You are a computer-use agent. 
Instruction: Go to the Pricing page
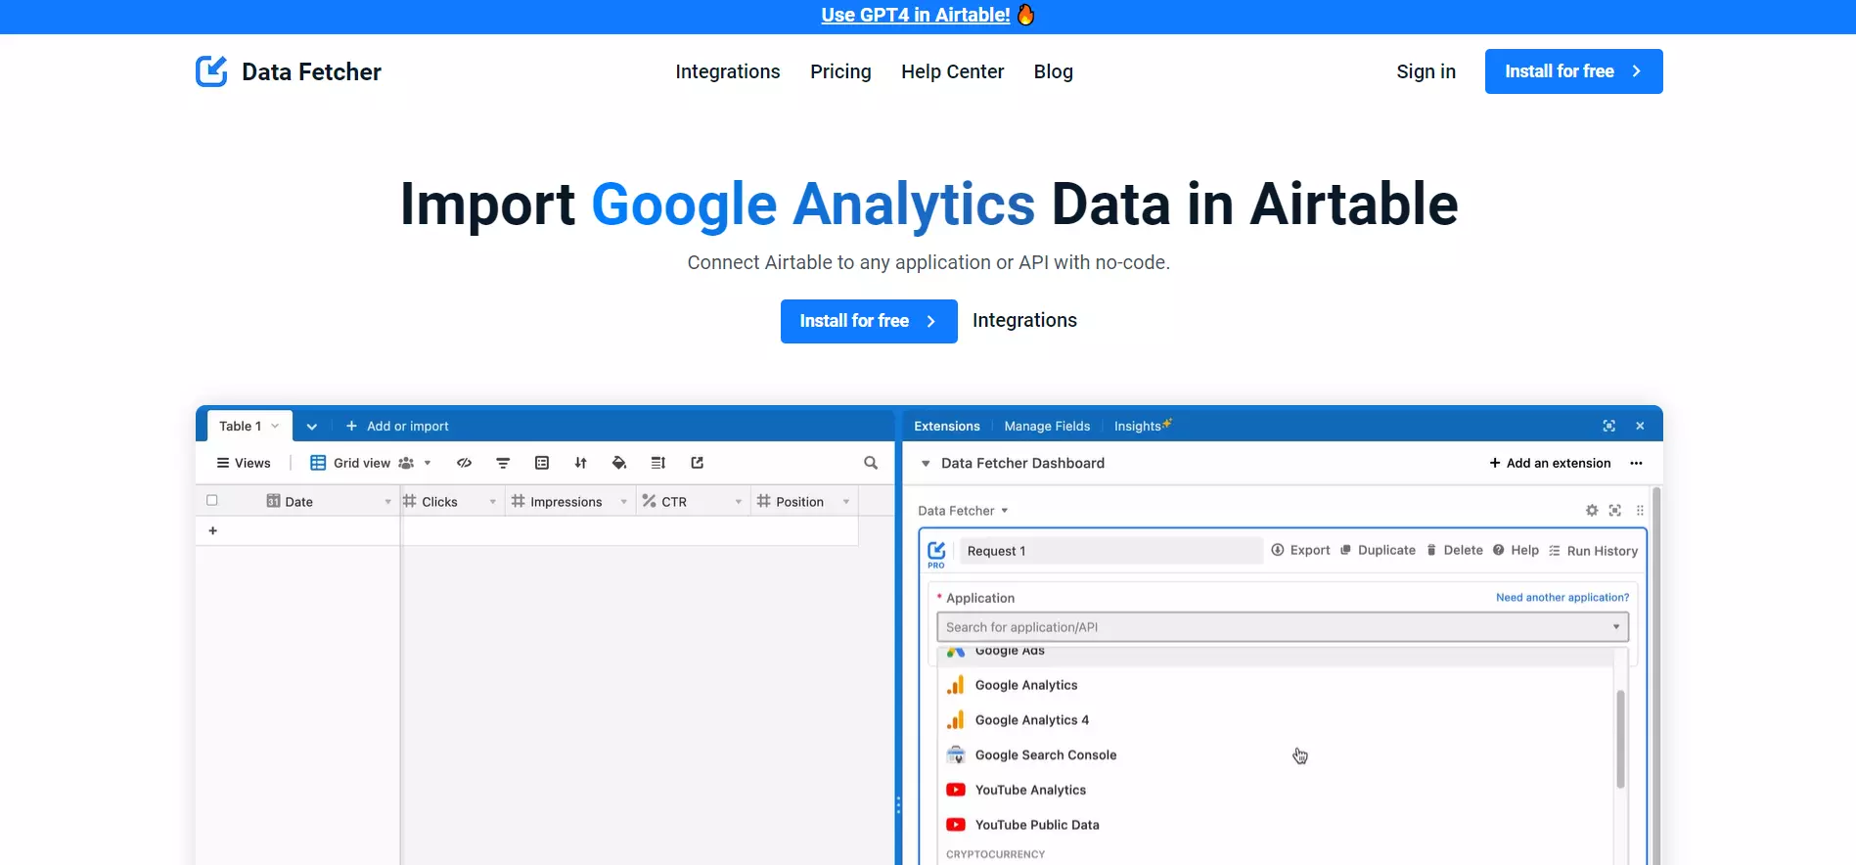(x=840, y=71)
